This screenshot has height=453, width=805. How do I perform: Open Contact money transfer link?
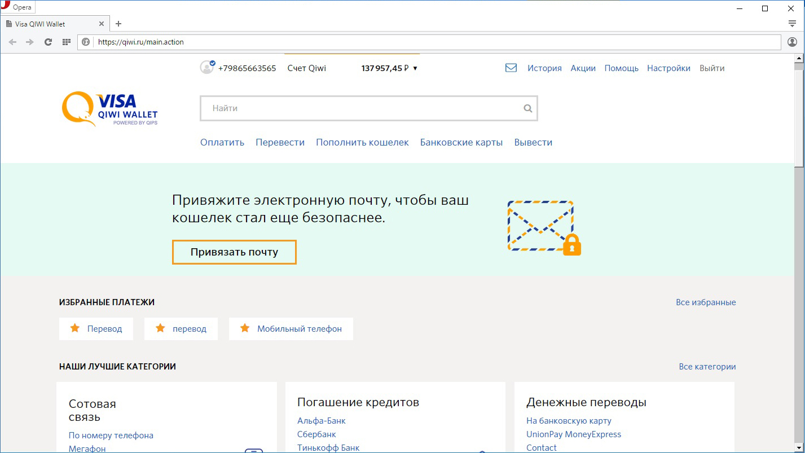[542, 448]
